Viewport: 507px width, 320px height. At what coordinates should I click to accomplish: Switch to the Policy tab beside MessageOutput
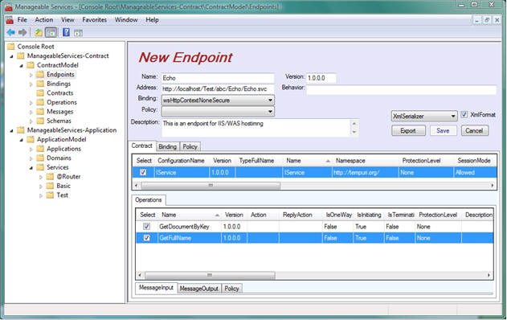point(231,289)
